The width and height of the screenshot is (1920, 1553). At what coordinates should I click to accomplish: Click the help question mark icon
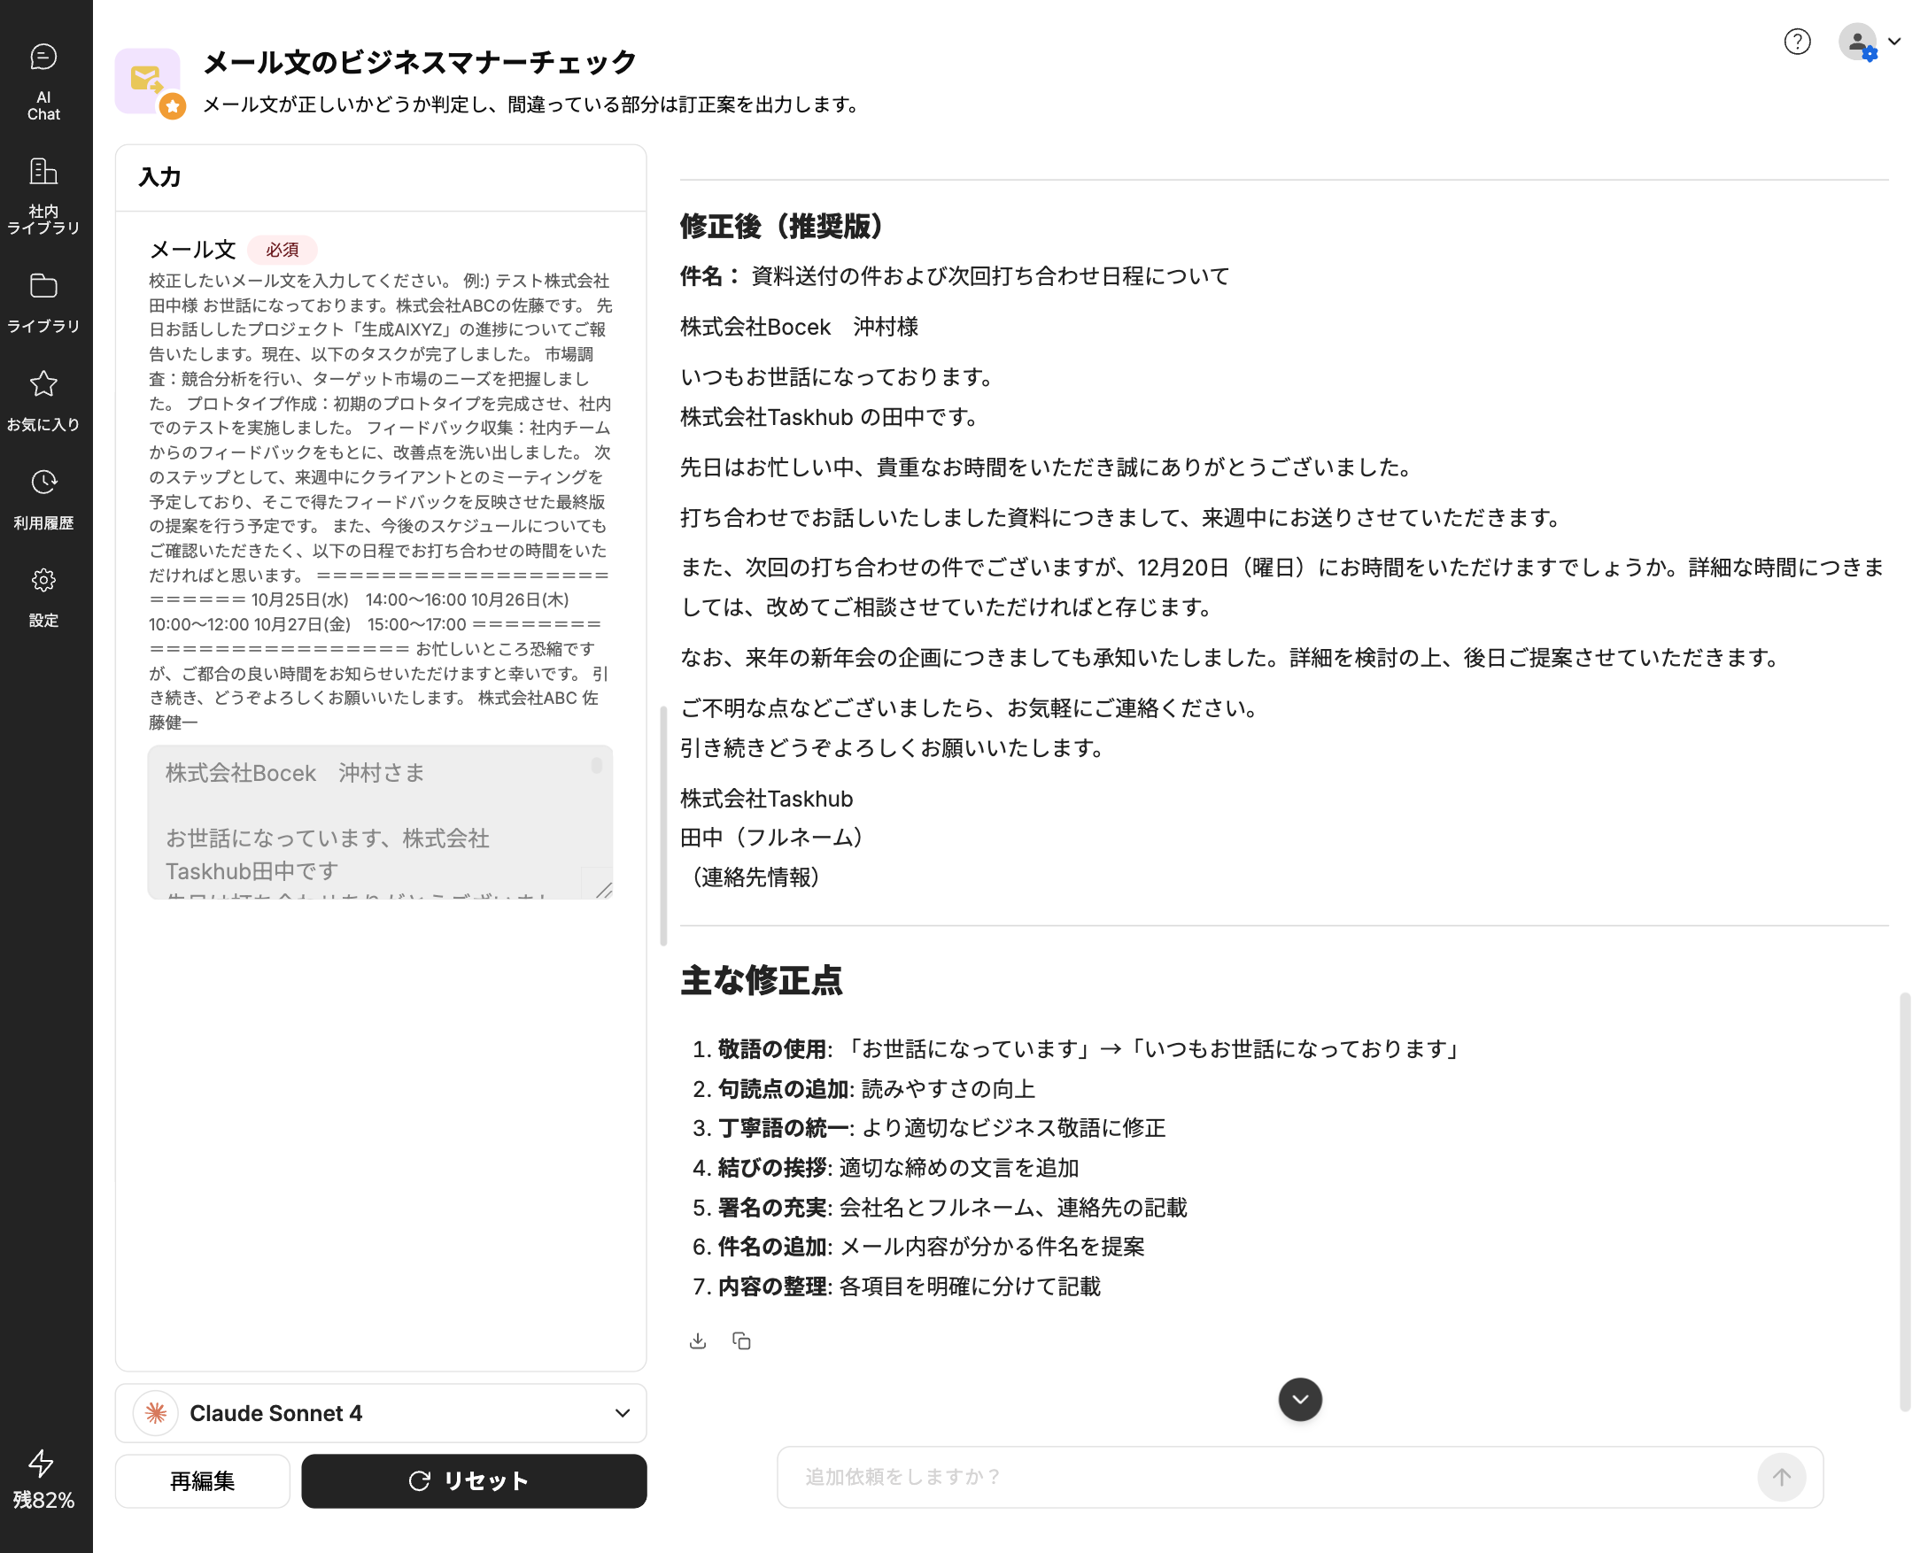coord(1797,41)
